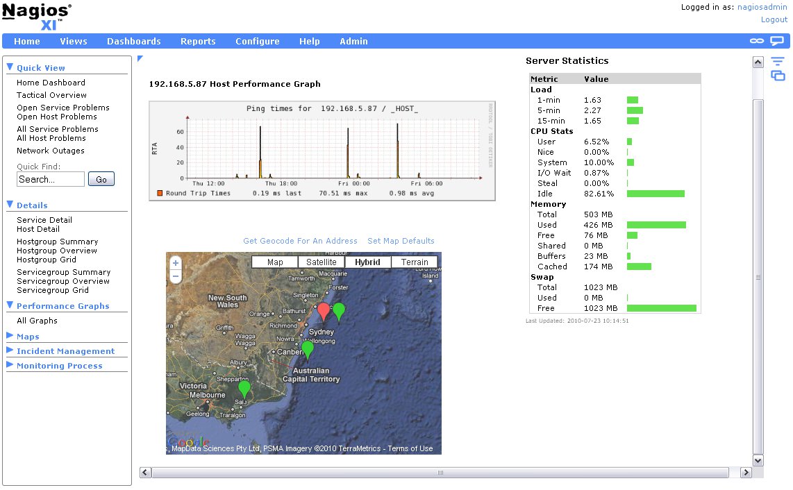Open Service Detail
793x490 pixels.
coord(44,220)
